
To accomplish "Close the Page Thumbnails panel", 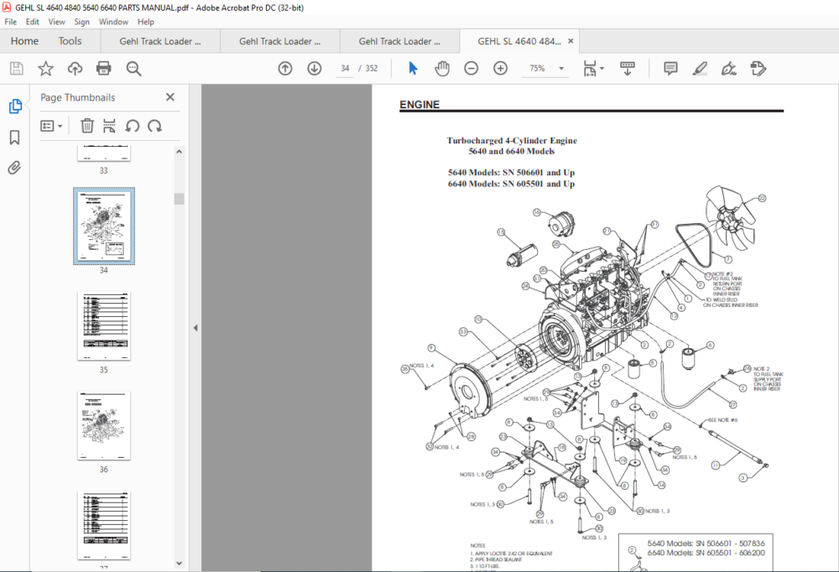I will point(170,96).
